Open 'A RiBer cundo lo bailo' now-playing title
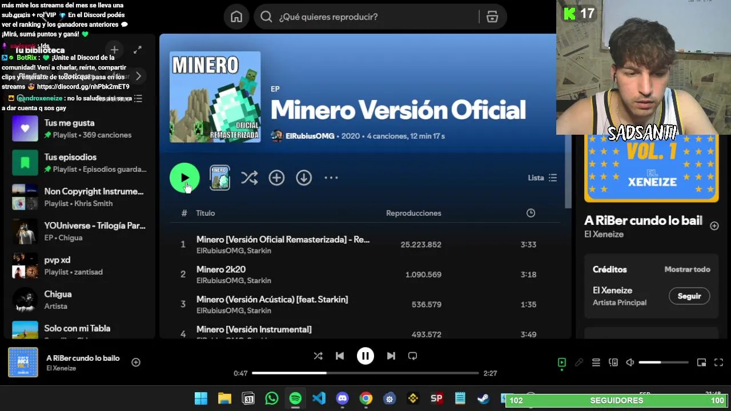The height and width of the screenshot is (411, 731). pyautogui.click(x=83, y=358)
